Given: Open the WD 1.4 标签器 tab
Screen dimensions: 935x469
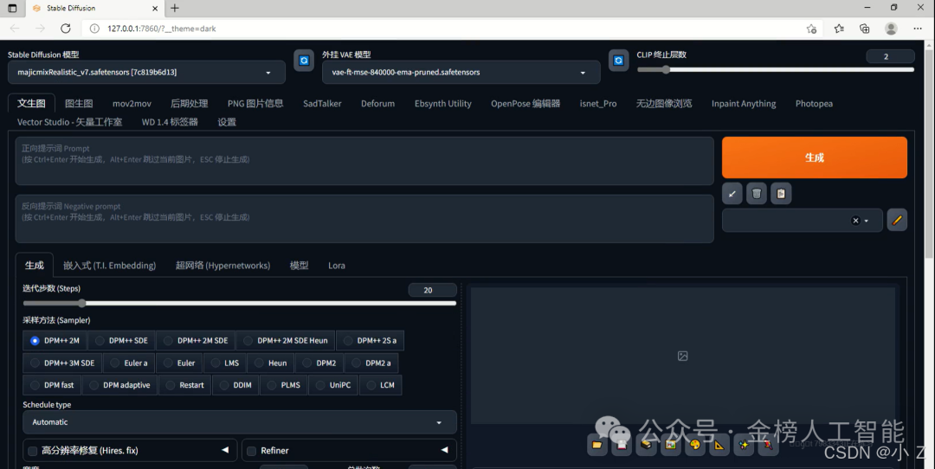Looking at the screenshot, I should click(x=170, y=121).
